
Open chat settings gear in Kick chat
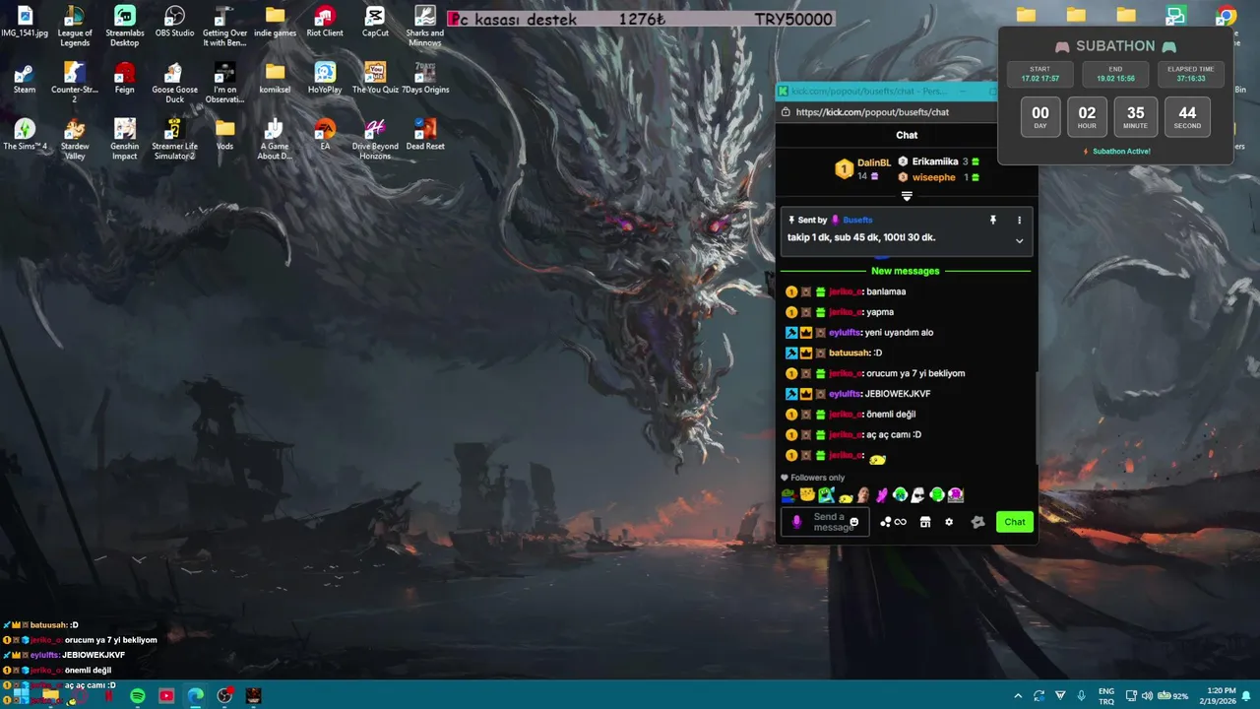(x=949, y=522)
